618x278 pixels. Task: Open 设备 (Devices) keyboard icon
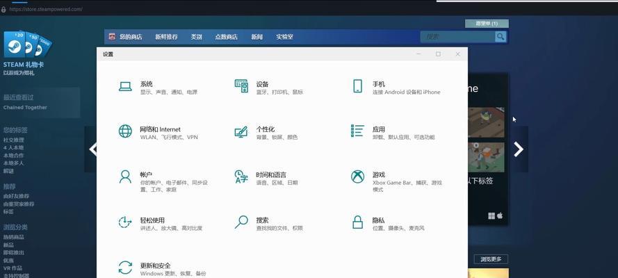pos(241,86)
